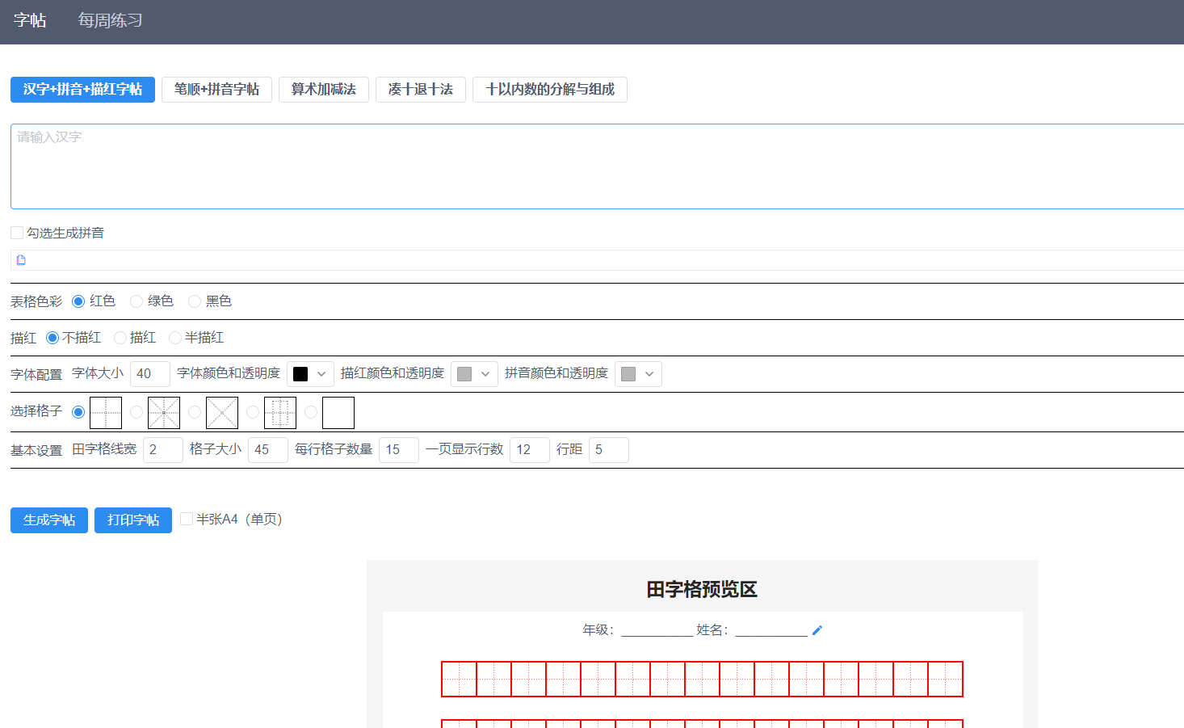Open the 描红颜色和透明度 dropdown arrow
The height and width of the screenshot is (728, 1184).
point(485,374)
